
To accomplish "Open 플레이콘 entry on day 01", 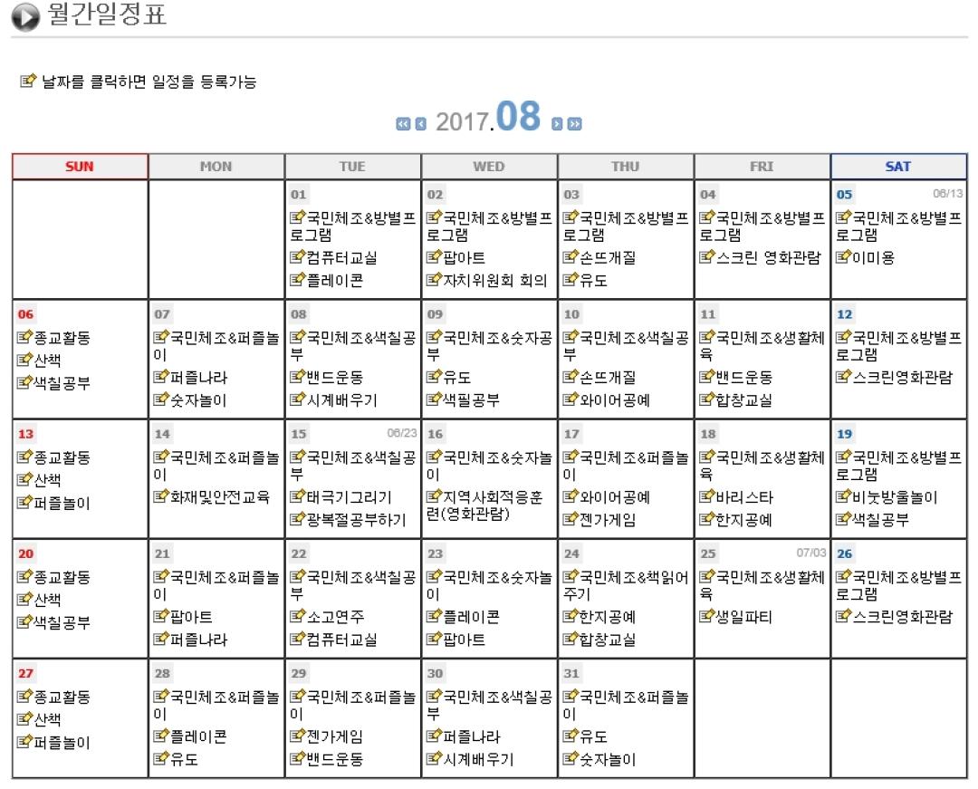I will tap(335, 280).
